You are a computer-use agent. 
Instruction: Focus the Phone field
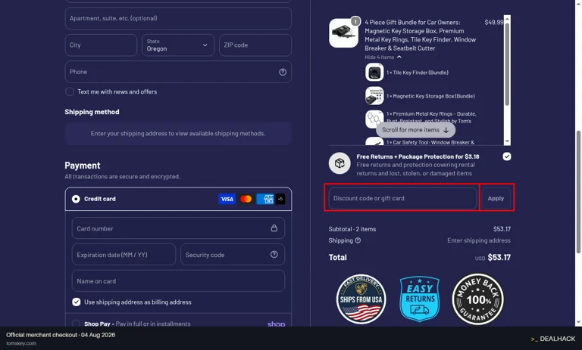click(178, 72)
